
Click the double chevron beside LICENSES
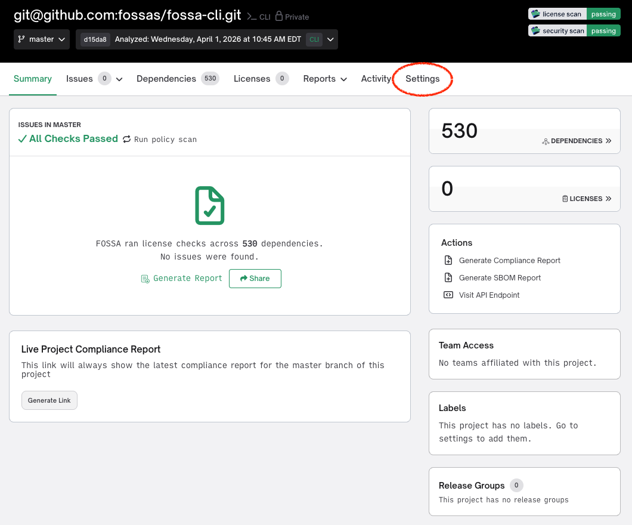[609, 199]
